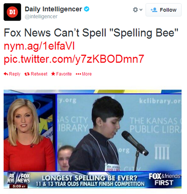The width and height of the screenshot is (187, 194).
Task: Open the Daily Intelligencer profile name
Action: tap(53, 9)
